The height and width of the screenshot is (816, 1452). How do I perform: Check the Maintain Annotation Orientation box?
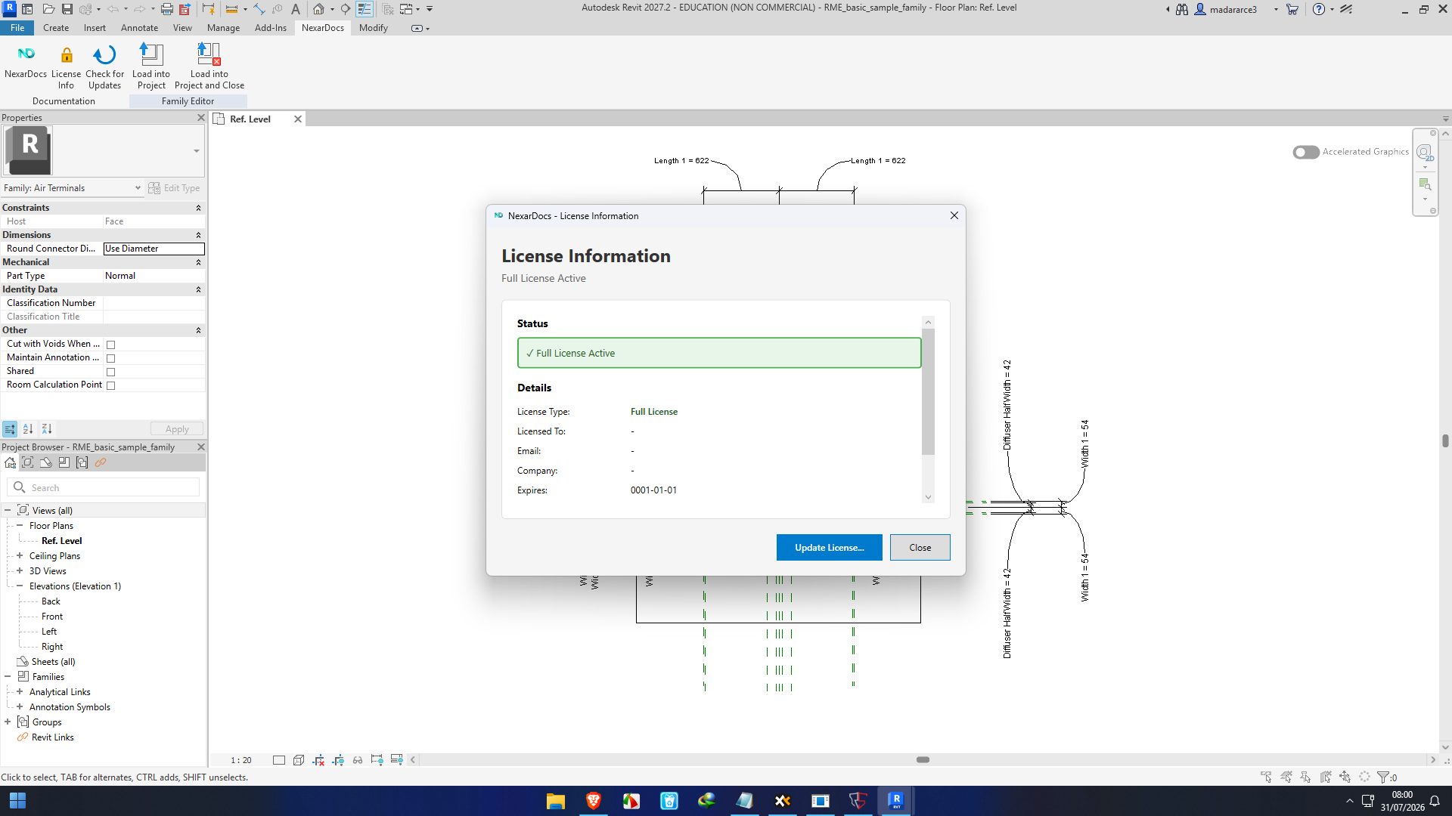pyautogui.click(x=111, y=358)
